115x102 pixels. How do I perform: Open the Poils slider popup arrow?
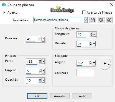pos(44,62)
